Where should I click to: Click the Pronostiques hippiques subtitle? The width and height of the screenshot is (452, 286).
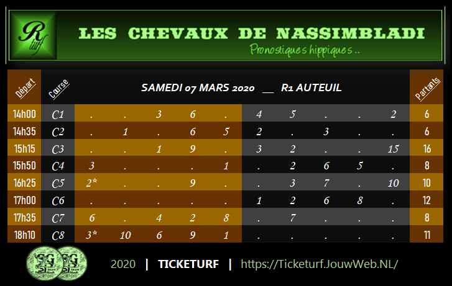[304, 50]
